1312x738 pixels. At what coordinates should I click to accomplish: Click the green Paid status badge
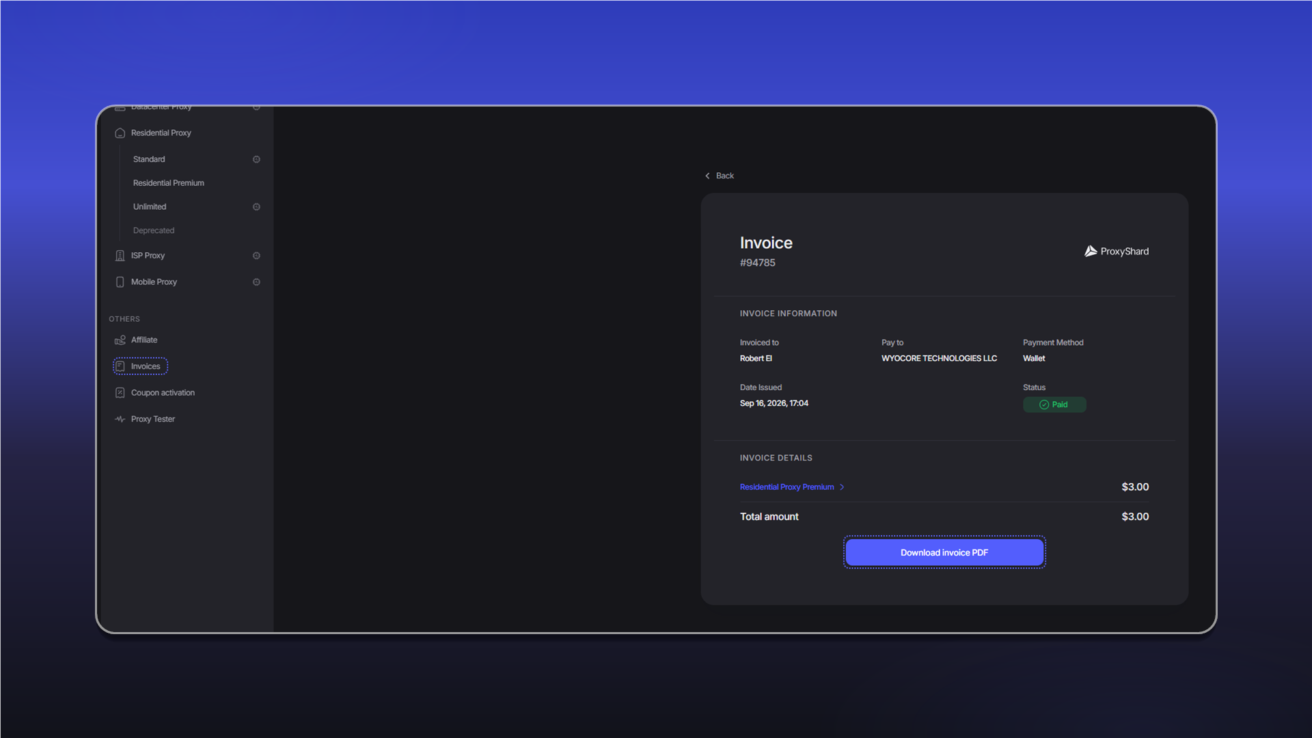(1054, 405)
